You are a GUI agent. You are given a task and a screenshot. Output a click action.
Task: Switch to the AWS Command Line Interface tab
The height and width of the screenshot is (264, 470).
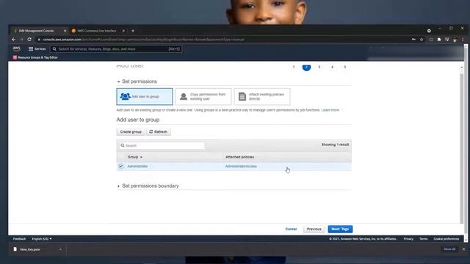point(96,31)
